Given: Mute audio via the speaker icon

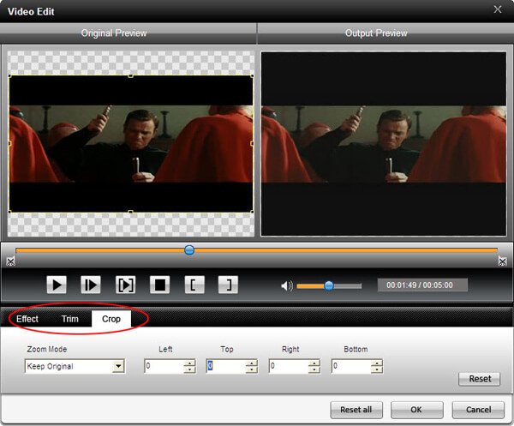Looking at the screenshot, I should click(x=286, y=285).
